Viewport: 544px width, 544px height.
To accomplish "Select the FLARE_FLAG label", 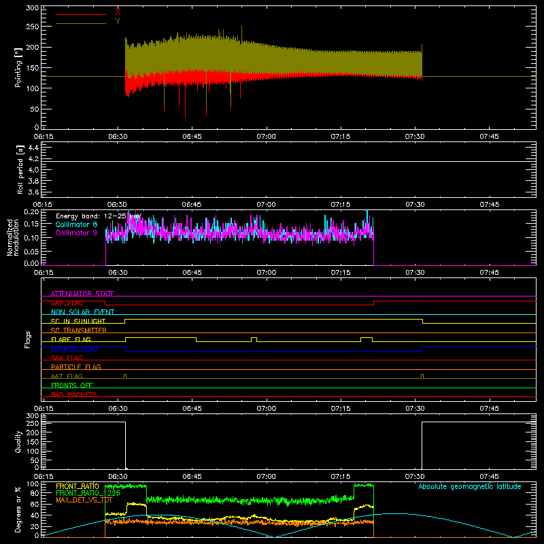I will pyautogui.click(x=71, y=339).
